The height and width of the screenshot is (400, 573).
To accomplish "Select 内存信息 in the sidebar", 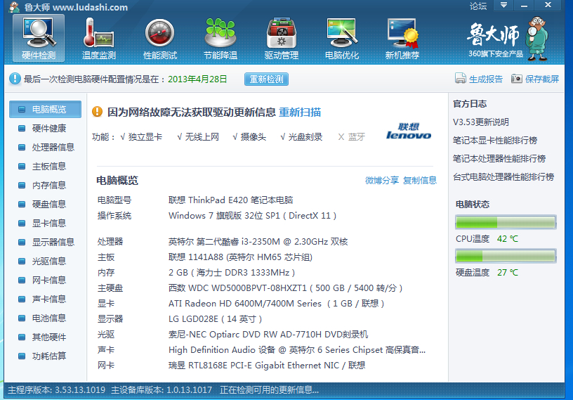I will [x=46, y=185].
